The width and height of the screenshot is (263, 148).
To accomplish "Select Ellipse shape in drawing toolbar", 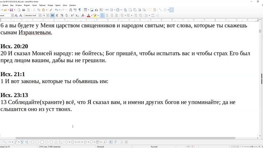I will click(46, 142).
